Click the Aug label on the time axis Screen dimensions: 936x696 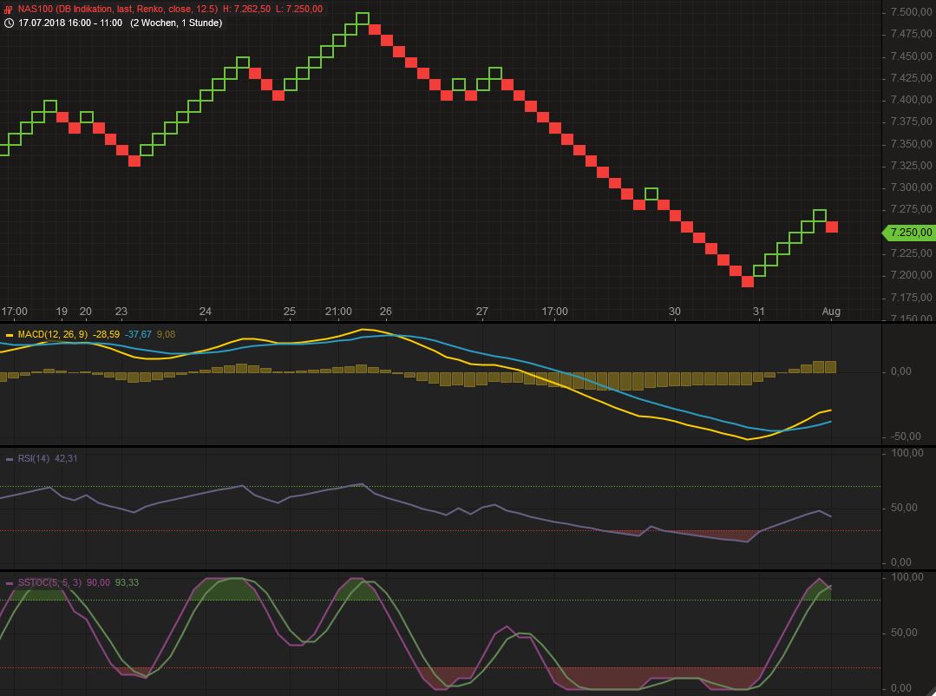click(831, 311)
